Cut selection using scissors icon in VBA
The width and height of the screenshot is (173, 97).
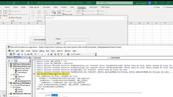pos(22,54)
